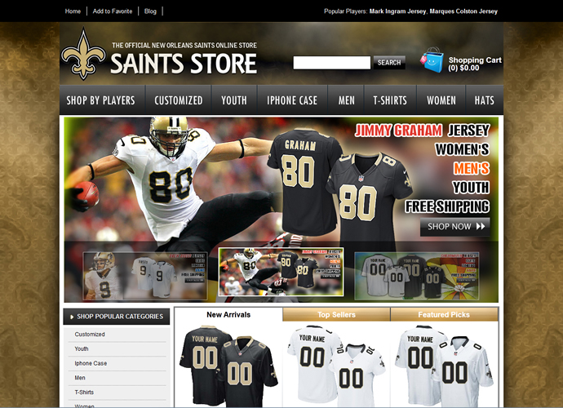The image size is (563, 408).
Task: Open the Home link
Action: (73, 11)
